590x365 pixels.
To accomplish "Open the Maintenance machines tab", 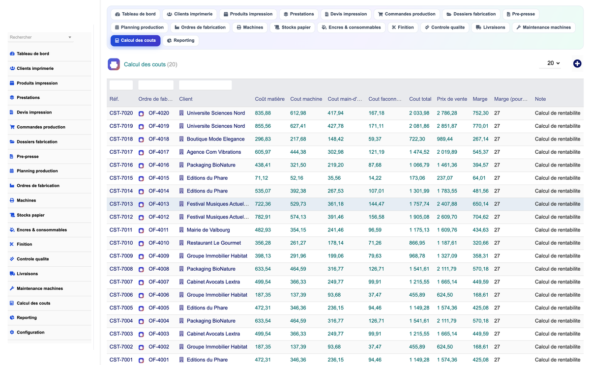I will (x=543, y=28).
